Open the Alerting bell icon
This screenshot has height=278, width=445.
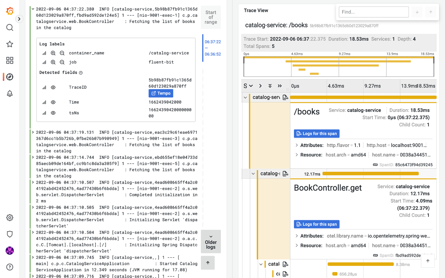[x=10, y=93]
